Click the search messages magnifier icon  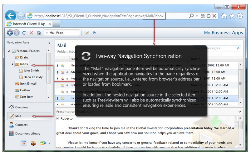[x=238, y=48]
